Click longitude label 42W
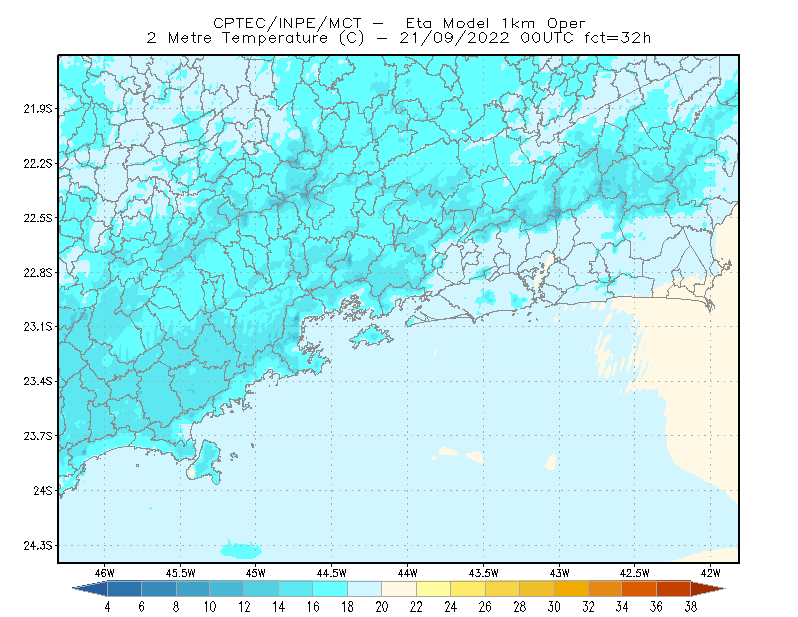798x617 pixels. click(711, 573)
